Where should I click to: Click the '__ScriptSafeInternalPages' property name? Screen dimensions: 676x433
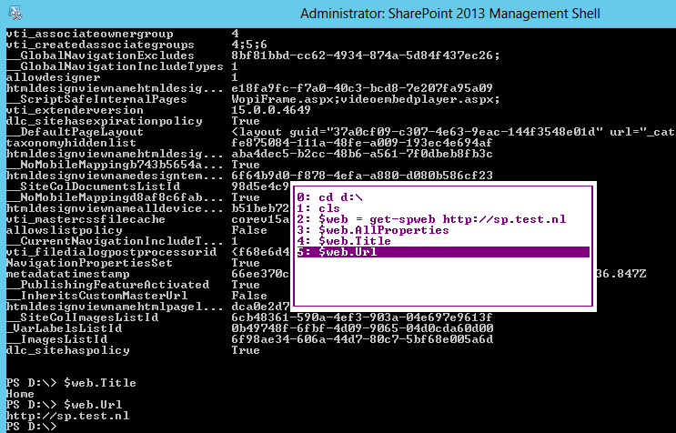point(96,99)
